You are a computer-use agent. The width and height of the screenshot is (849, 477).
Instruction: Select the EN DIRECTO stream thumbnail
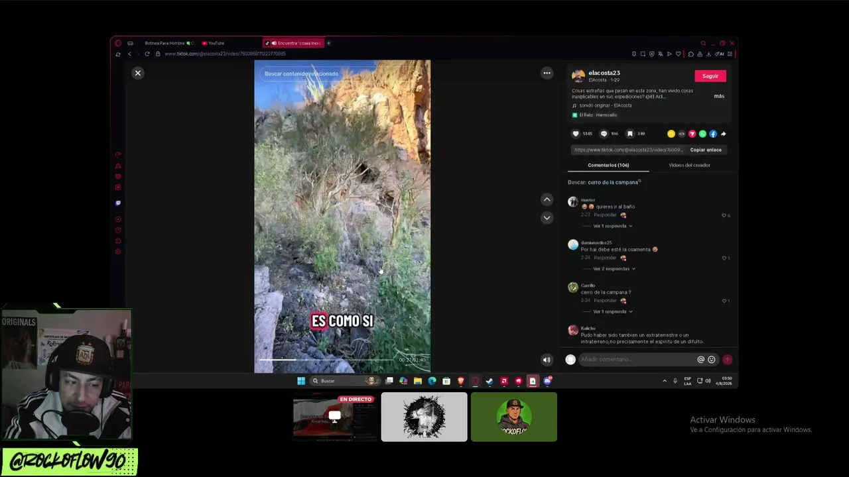(x=335, y=417)
